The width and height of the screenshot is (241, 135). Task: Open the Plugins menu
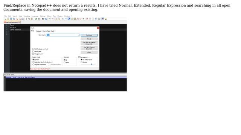click(x=60, y=16)
